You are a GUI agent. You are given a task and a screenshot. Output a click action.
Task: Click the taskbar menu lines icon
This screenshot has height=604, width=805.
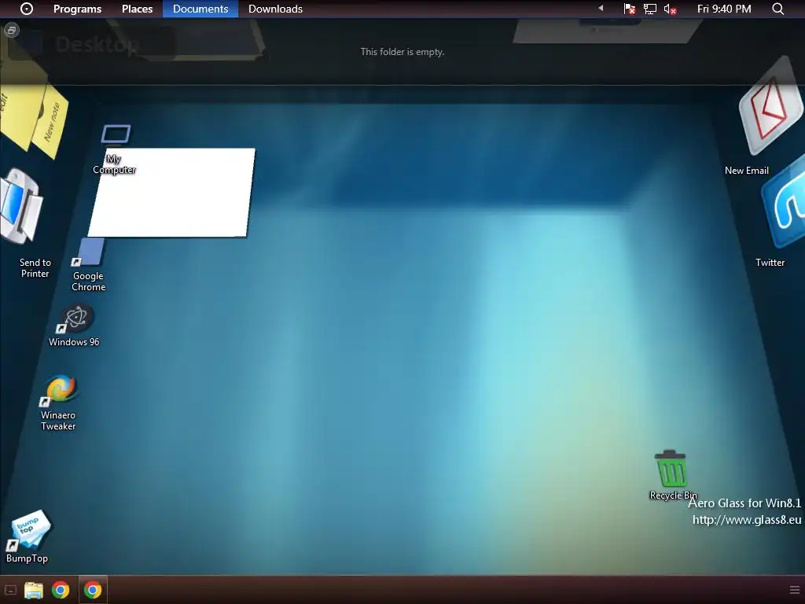pos(794,590)
